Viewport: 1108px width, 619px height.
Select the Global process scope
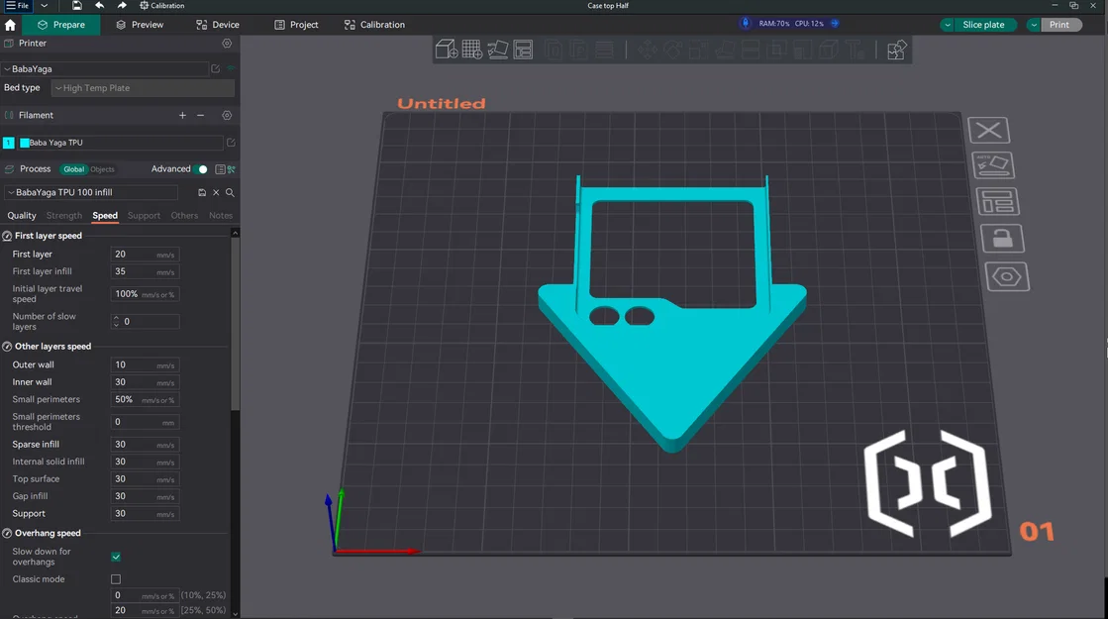[x=73, y=169]
